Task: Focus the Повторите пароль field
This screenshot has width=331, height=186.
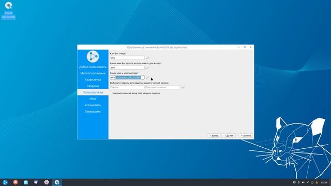Action: tap(162, 87)
